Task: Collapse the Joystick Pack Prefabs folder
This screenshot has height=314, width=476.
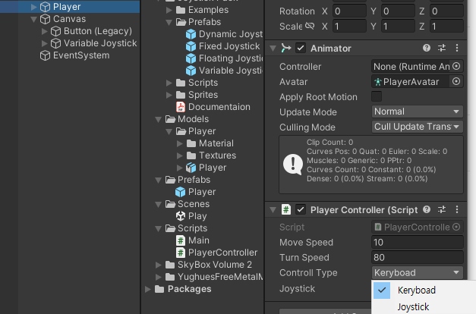Action: (169, 23)
